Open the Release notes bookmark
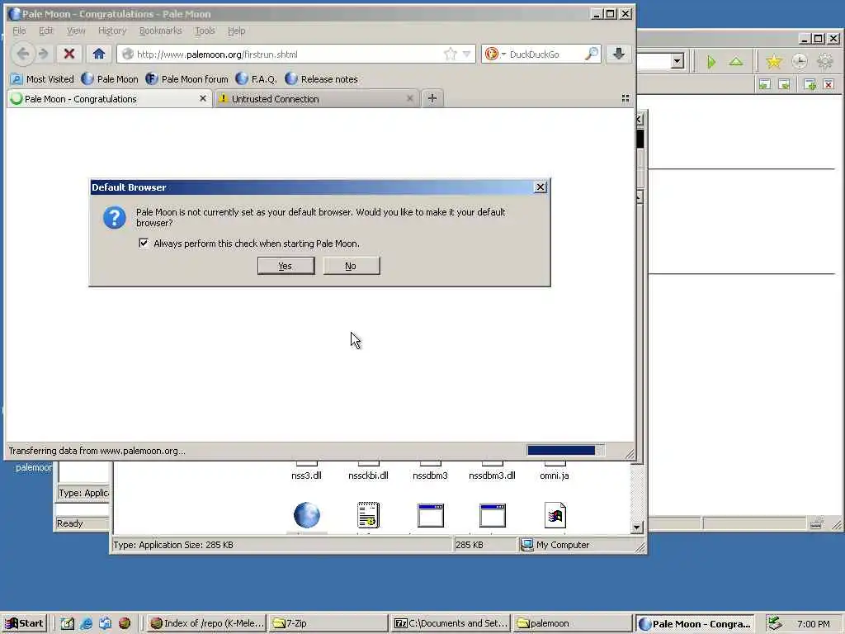 322,79
